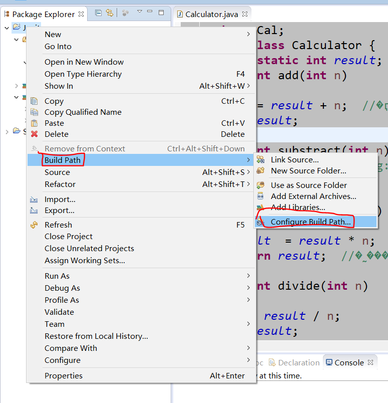
Task: Choose Validate from context menu
Action: (141, 312)
